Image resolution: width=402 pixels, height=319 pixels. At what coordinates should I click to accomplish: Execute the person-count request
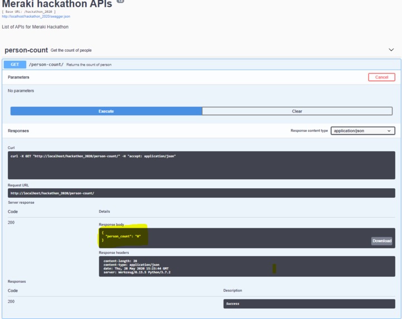106,111
